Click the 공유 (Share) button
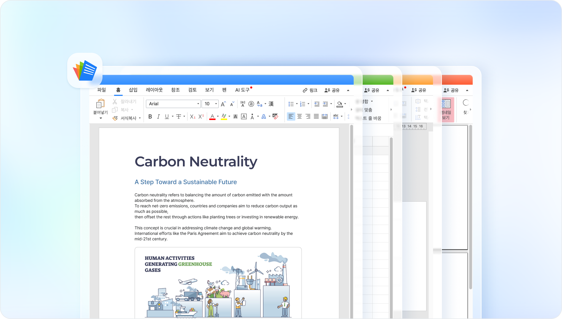Viewport: 562px width, 319px height. tap(332, 90)
